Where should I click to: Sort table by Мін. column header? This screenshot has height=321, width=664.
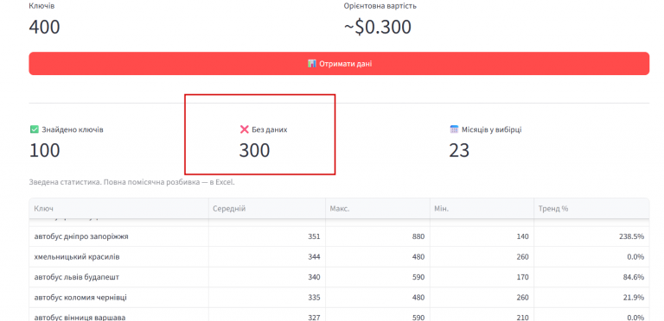482,209
